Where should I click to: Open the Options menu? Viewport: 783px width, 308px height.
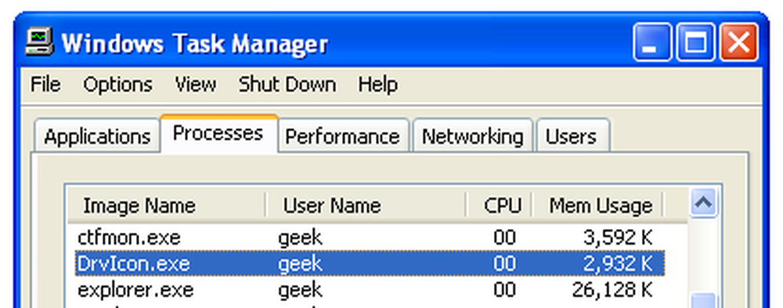(x=118, y=84)
